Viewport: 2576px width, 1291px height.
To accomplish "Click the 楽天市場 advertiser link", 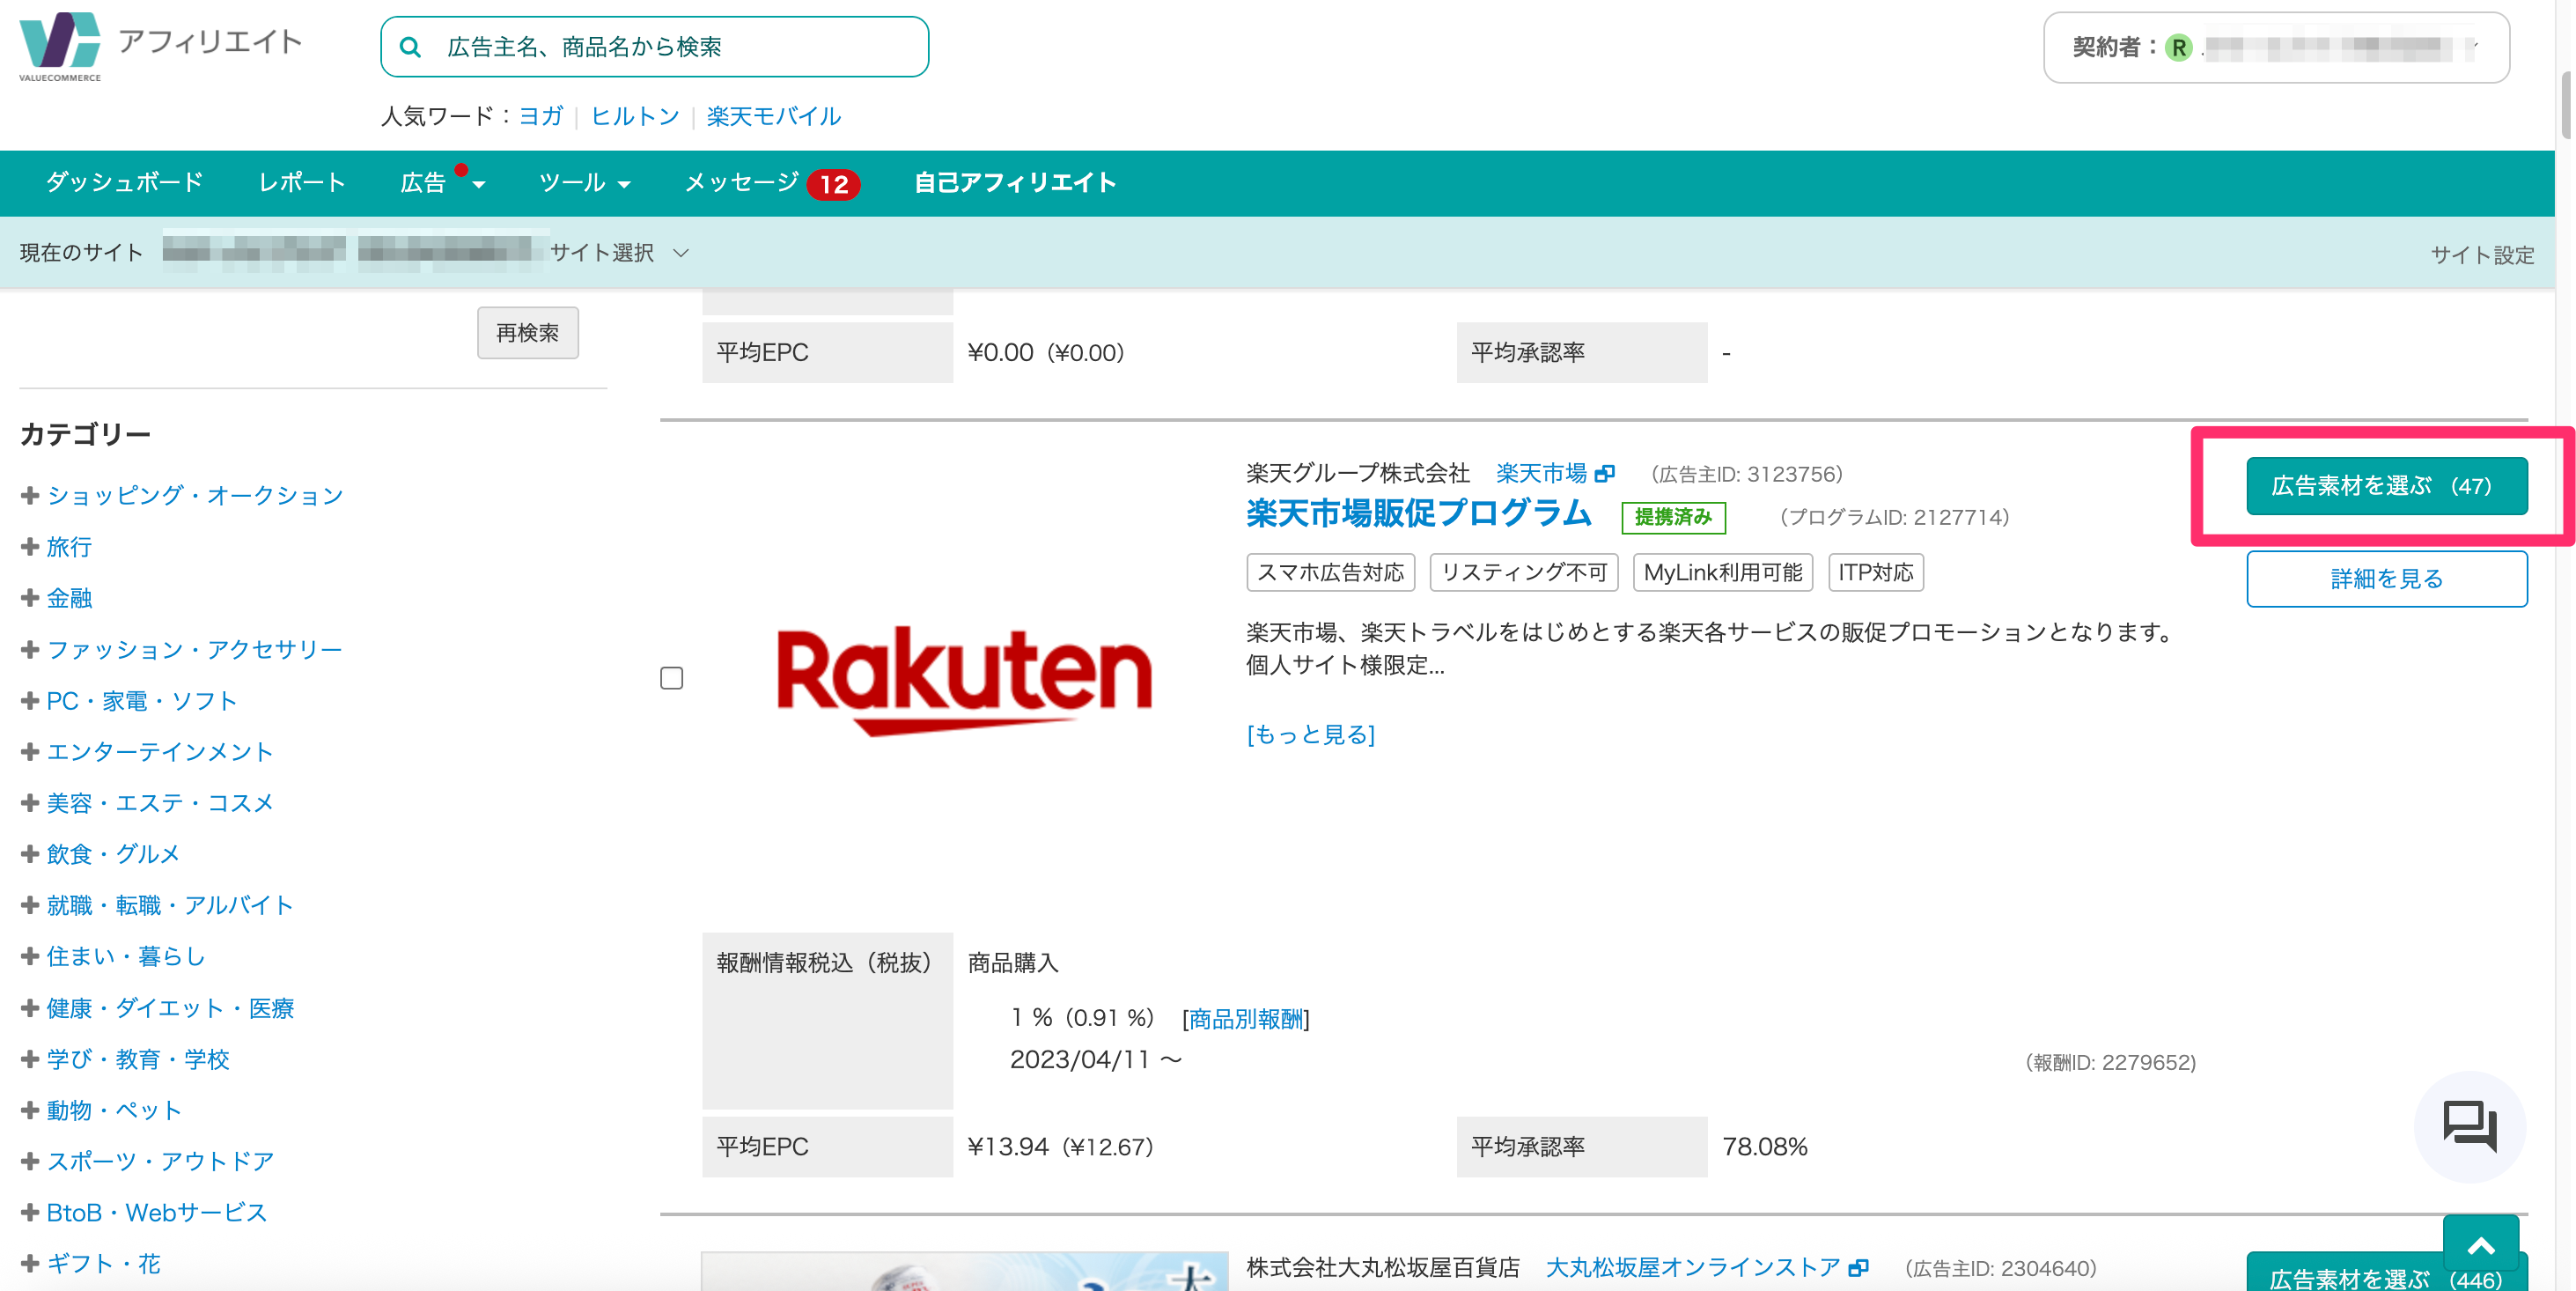I will click(x=1541, y=473).
